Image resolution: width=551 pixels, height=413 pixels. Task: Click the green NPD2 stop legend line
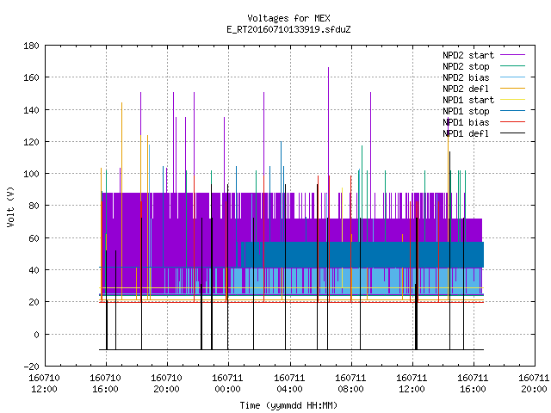[x=513, y=66]
